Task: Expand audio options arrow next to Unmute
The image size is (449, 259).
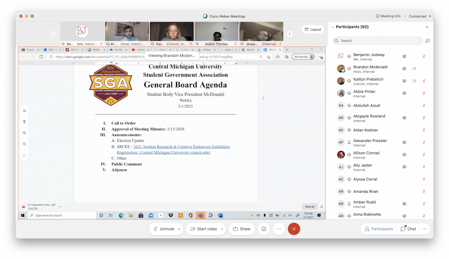Action: (179, 229)
